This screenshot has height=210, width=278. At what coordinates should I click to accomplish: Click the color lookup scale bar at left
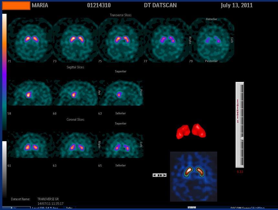[x=4, y=72]
